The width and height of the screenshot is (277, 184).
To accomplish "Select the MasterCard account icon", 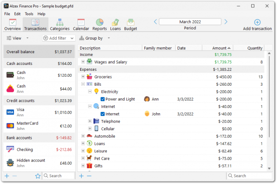I will [x=10, y=126].
